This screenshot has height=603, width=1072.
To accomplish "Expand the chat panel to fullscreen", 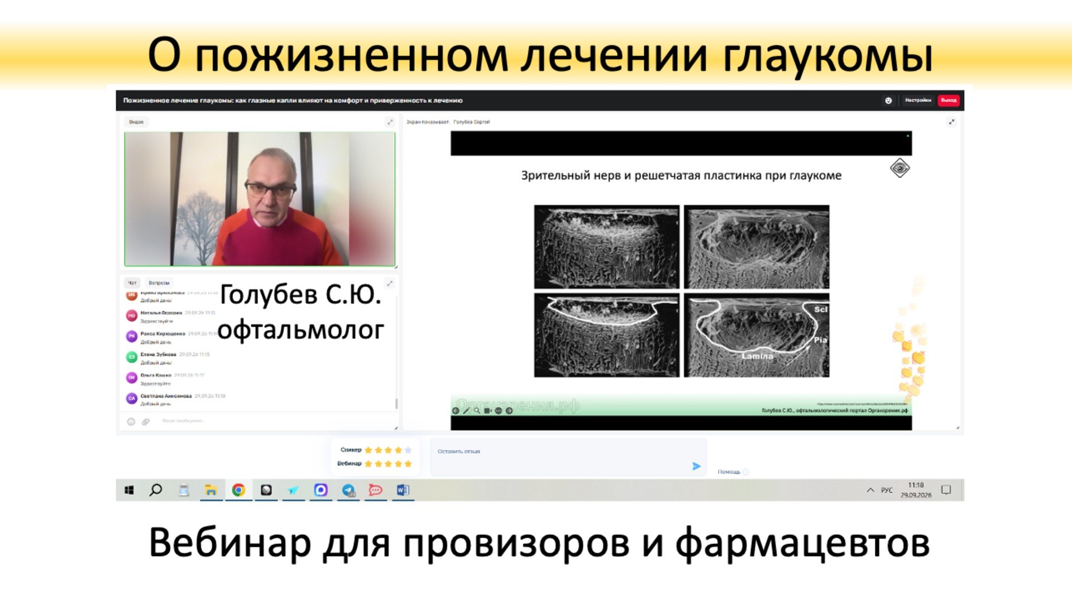I will pos(390,283).
